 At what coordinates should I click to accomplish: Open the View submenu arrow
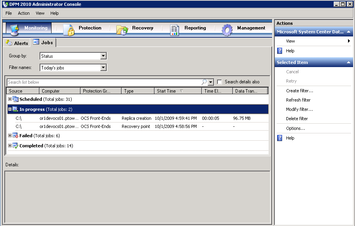349,41
